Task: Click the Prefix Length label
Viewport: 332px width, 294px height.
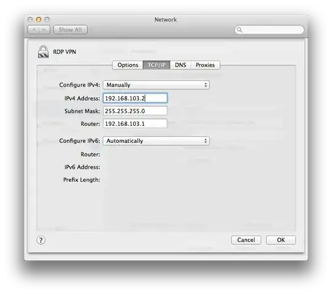Action: point(82,180)
